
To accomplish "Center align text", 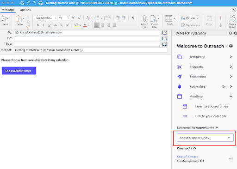I will click(103, 25).
